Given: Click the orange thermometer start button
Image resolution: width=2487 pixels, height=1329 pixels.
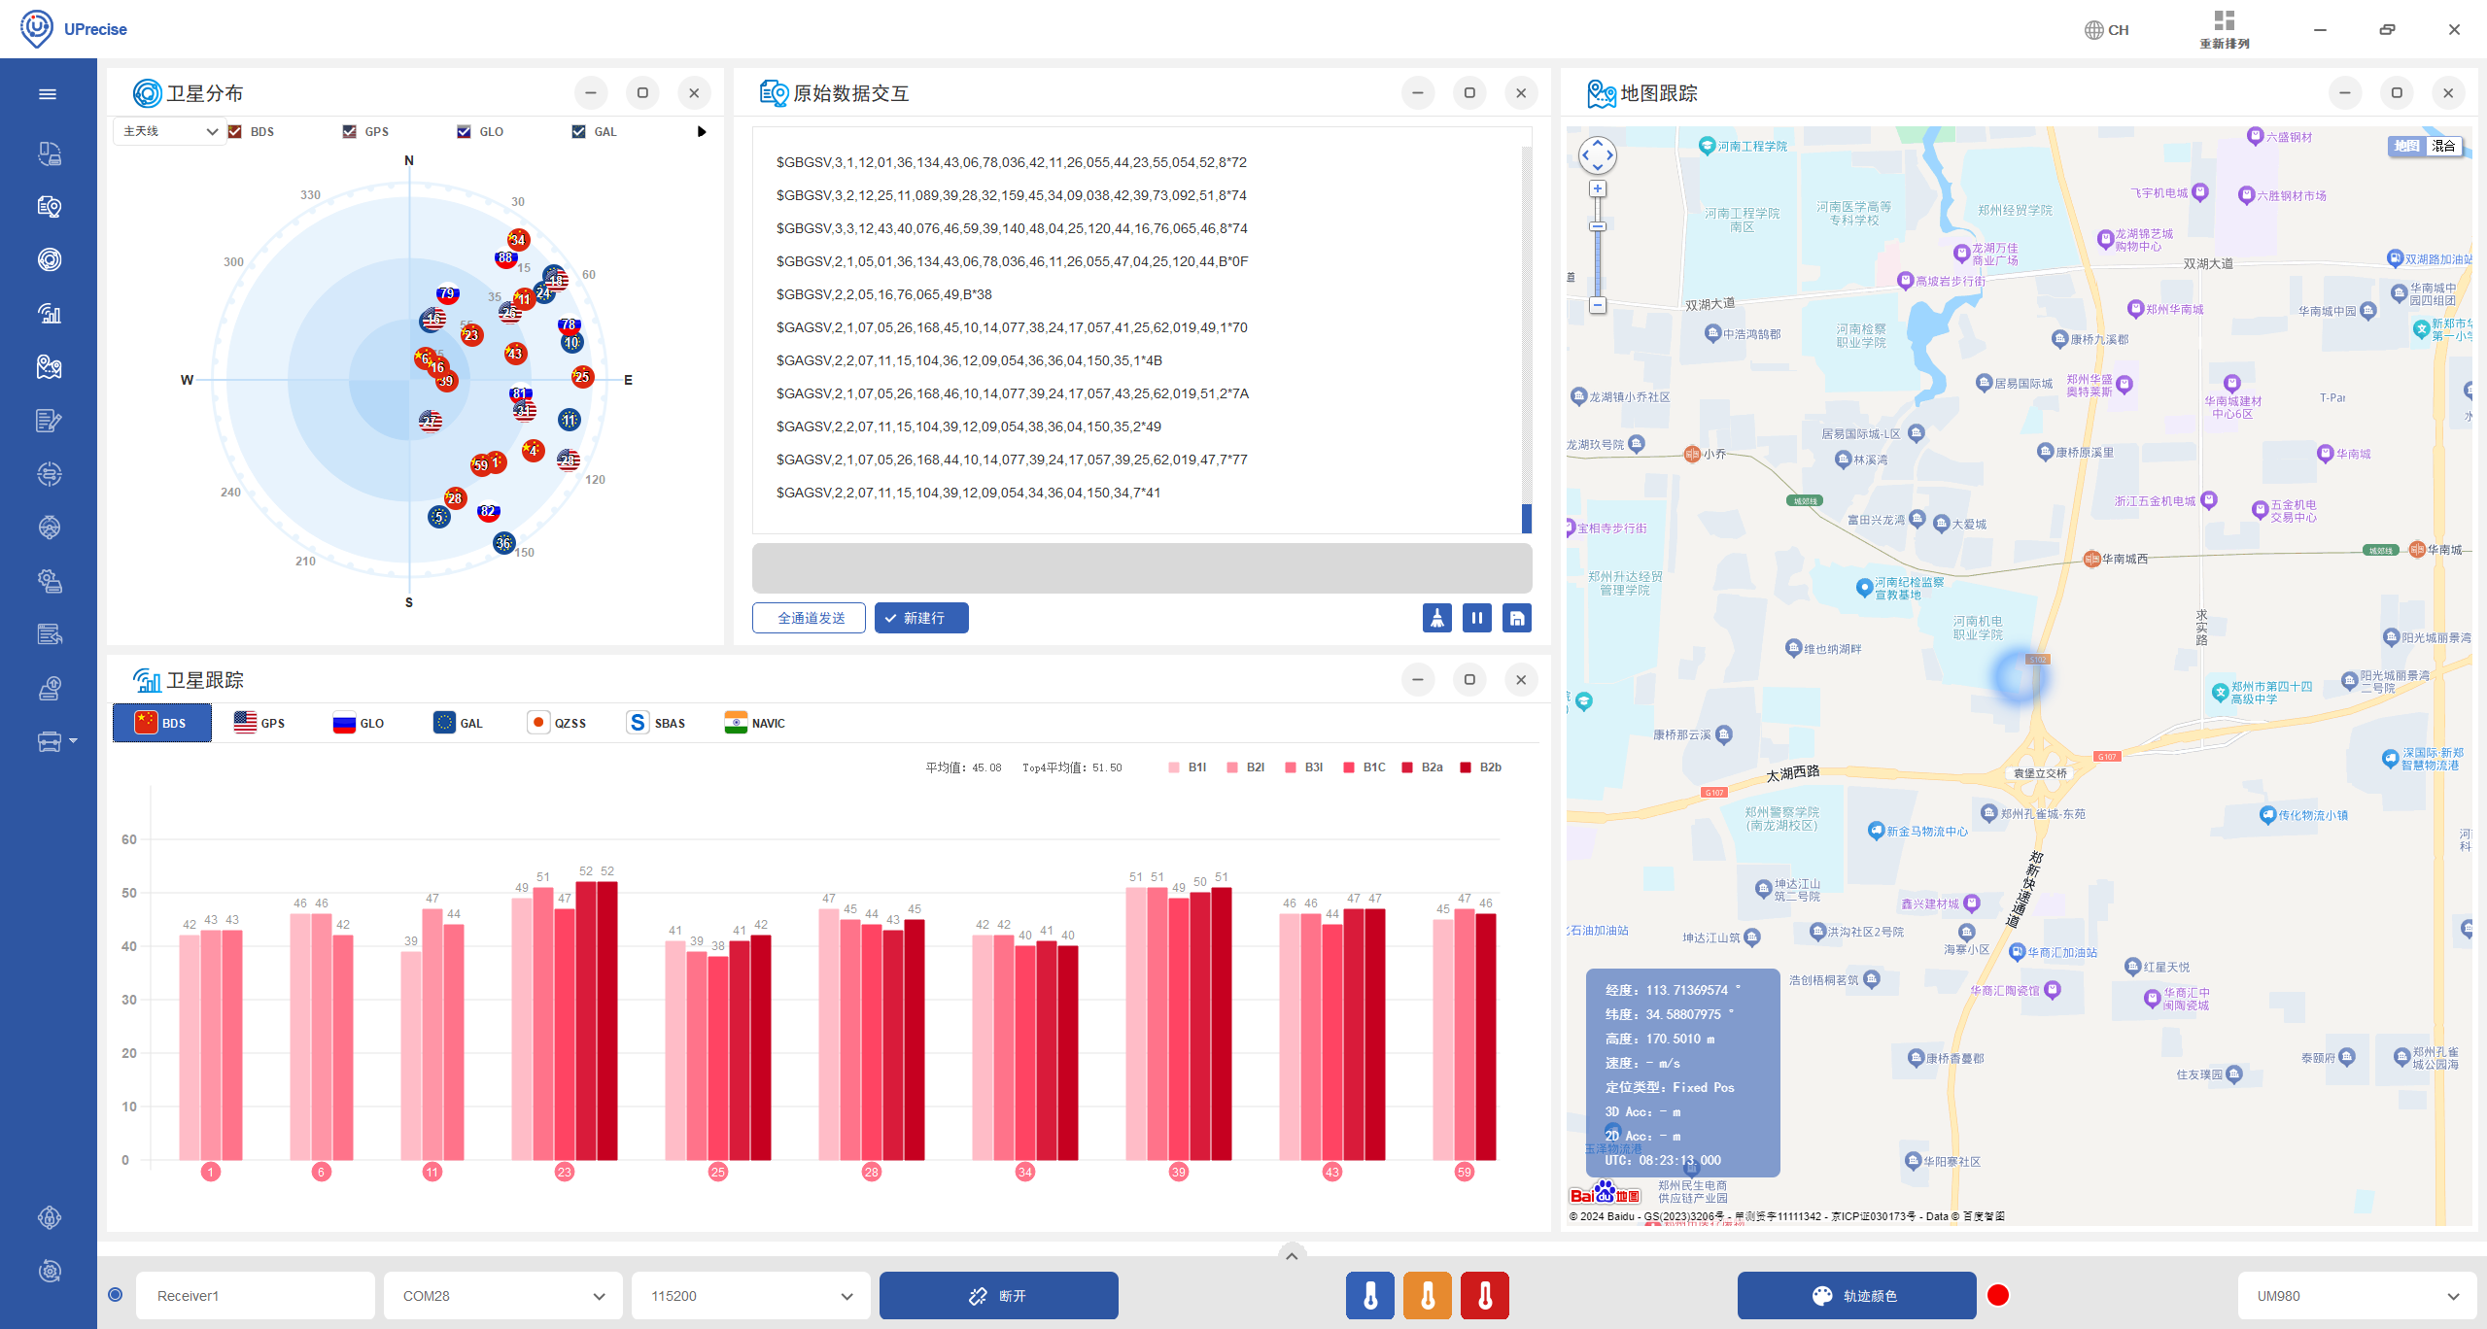Looking at the screenshot, I should (x=1427, y=1296).
